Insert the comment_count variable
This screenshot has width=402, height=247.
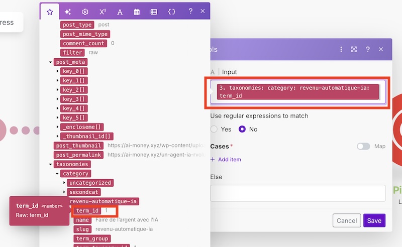coord(83,43)
